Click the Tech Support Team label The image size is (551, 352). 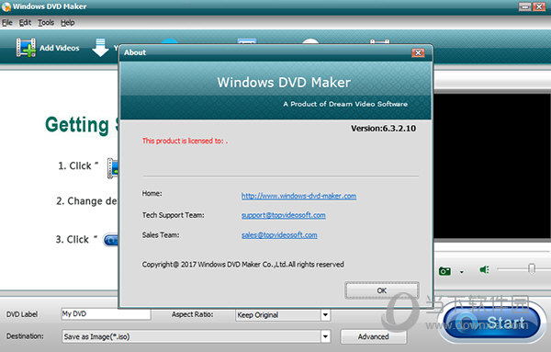[173, 215]
